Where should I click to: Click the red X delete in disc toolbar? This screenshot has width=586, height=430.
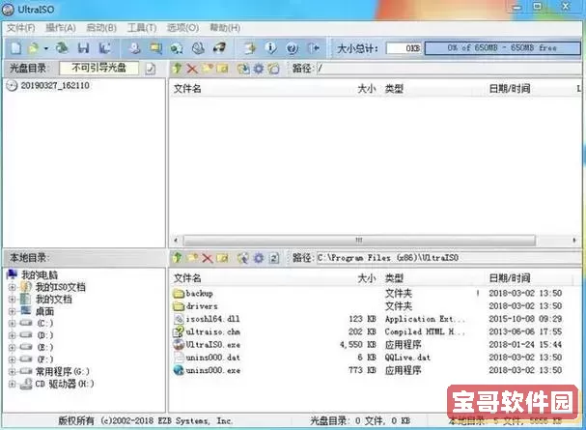192,69
